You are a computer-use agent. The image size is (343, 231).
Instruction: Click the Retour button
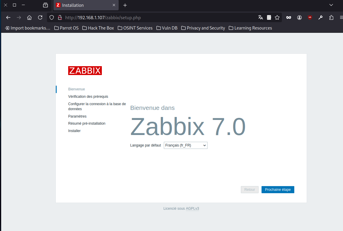[250, 190]
